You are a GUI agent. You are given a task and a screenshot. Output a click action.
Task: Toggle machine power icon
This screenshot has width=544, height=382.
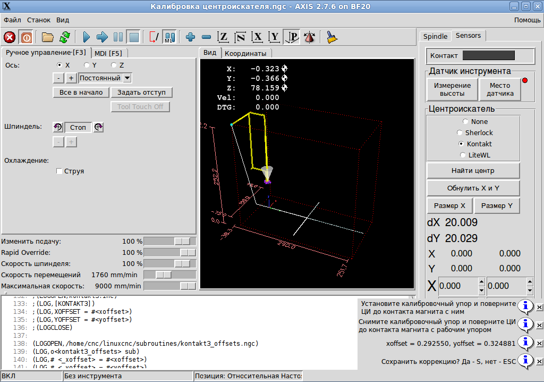[26, 37]
